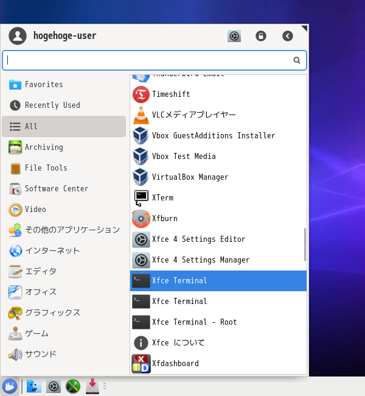This screenshot has width=365, height=396.
Task: Show the その他のアプリケーション category
Action: (64, 230)
